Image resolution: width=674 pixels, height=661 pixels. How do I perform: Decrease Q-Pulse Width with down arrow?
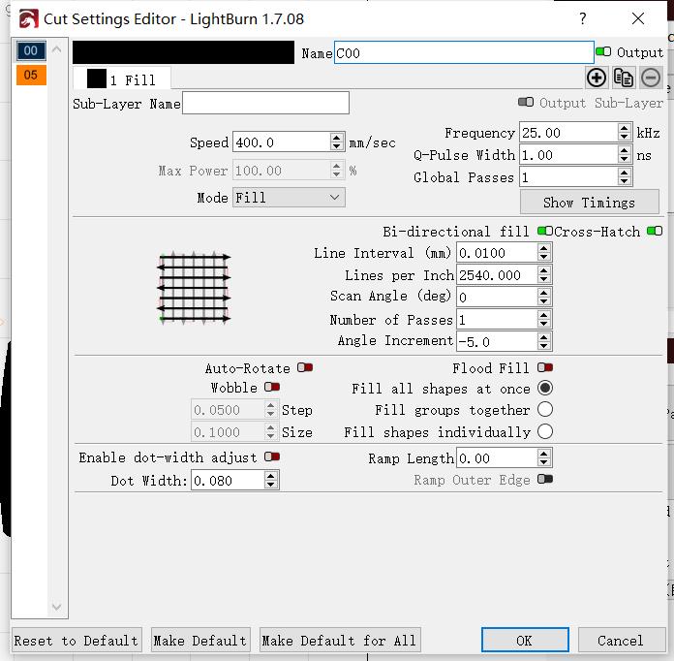click(625, 159)
